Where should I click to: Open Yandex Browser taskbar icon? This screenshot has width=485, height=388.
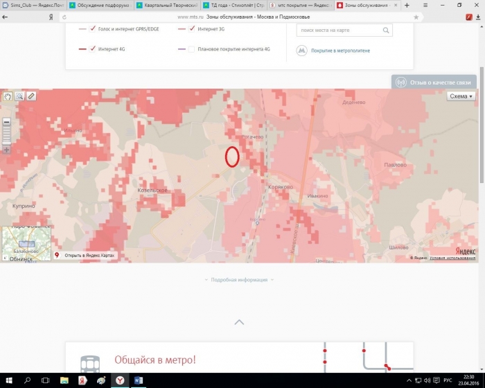(120, 380)
